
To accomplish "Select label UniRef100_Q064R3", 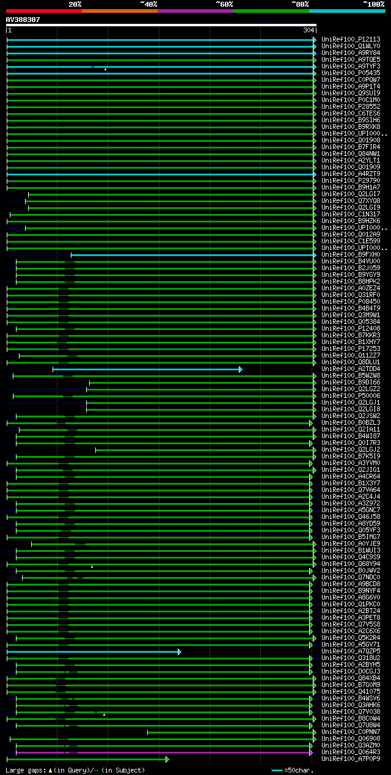I will (x=351, y=752).
